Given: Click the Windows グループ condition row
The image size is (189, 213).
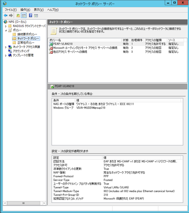Looking at the screenshot, I should (x=117, y=108).
